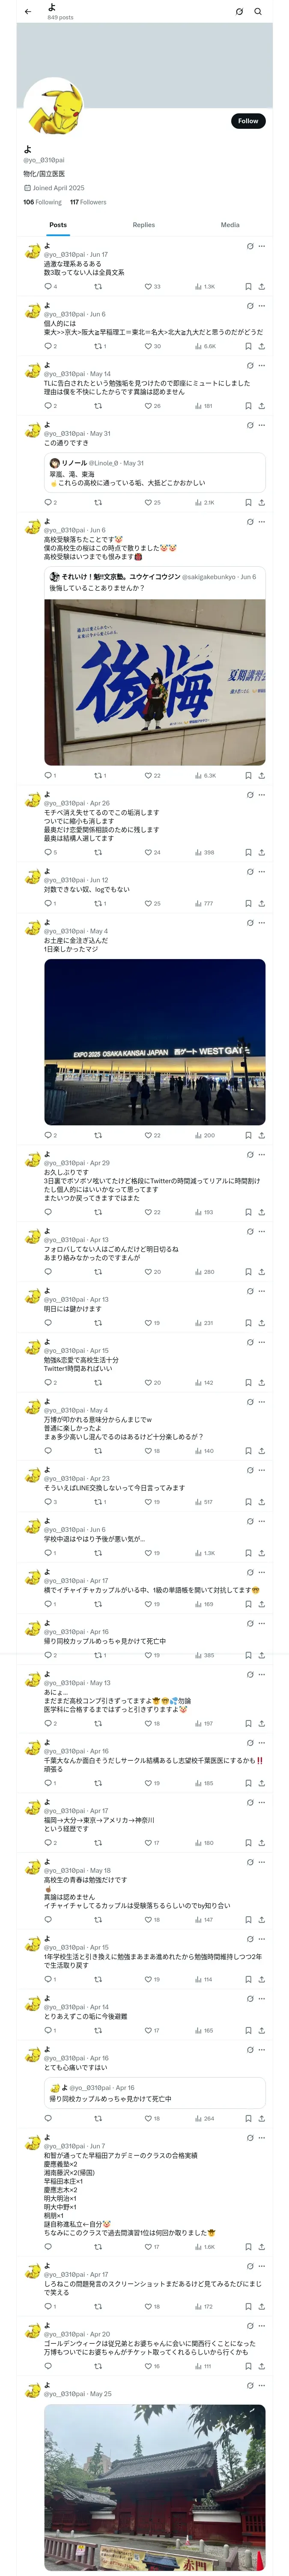Image resolution: width=289 pixels, height=2576 pixels.
Task: Open more options menu on May 31 post
Action: (262, 425)
